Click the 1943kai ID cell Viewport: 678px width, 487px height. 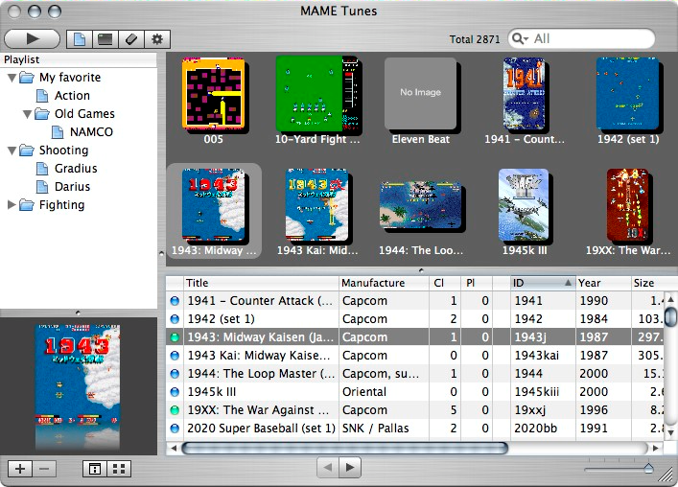[x=537, y=356]
